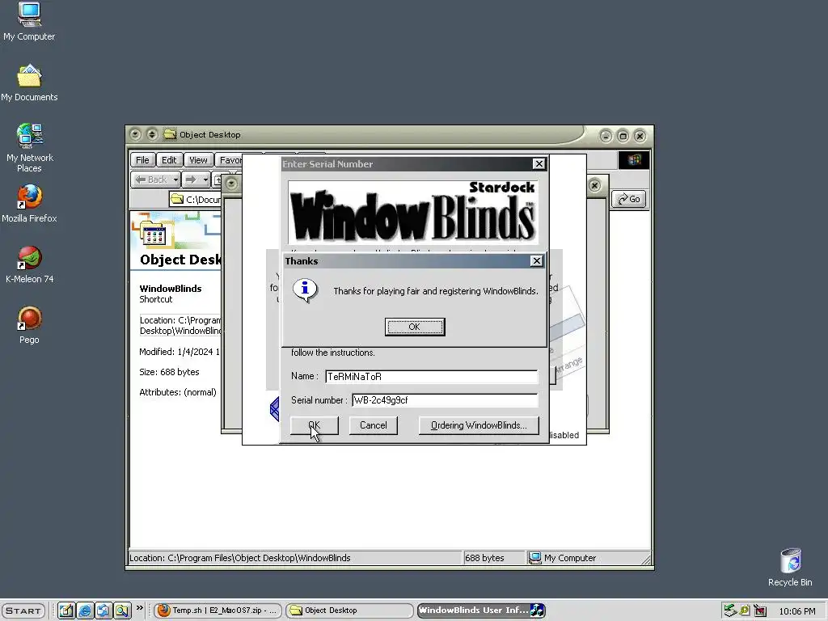The height and width of the screenshot is (621, 828).
Task: Click the info icon in Thanks dialog
Action: pos(305,290)
